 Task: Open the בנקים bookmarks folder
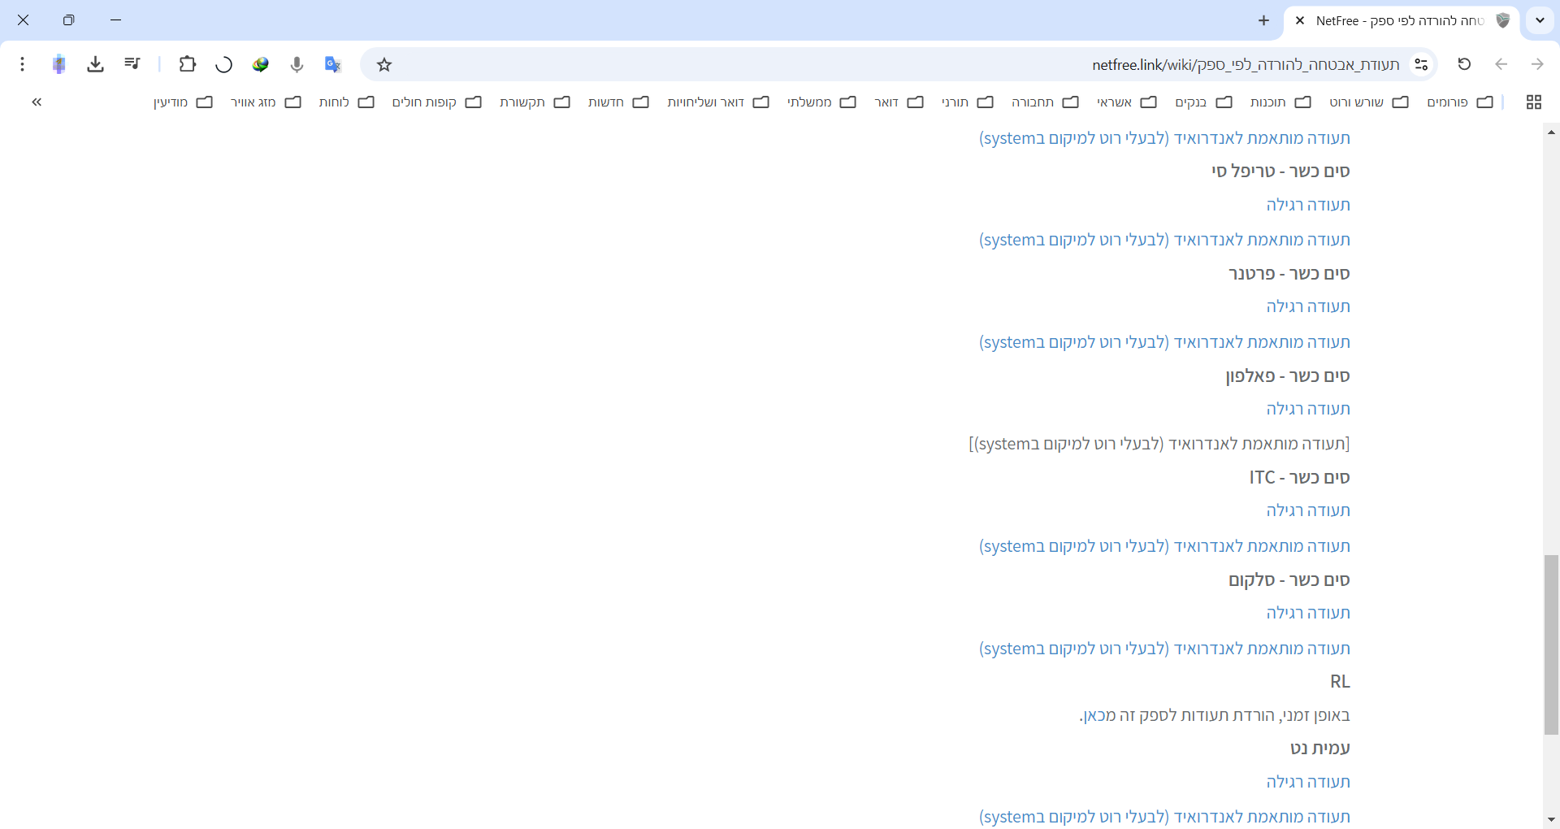[1203, 102]
